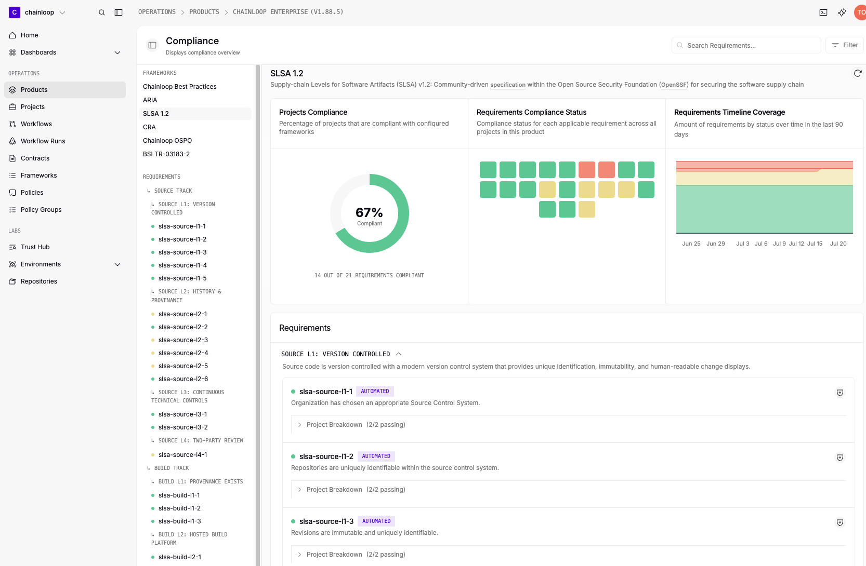Click the Policy Groups checklist icon
Screen dimensions: 866x566
point(12,210)
